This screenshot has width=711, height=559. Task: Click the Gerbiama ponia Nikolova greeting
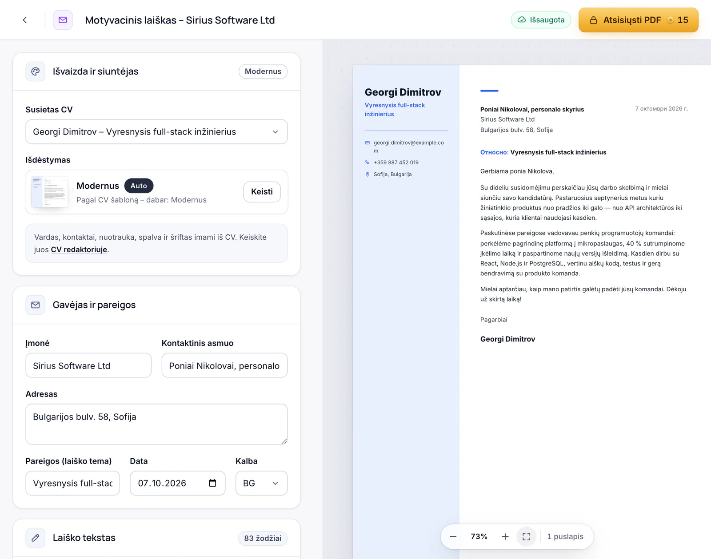coord(517,171)
